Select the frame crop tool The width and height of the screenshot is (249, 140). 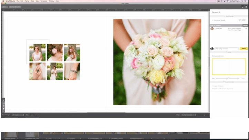3,103
